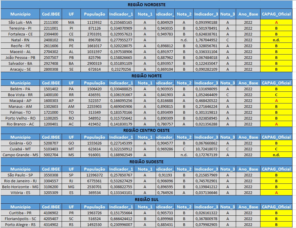Click the REGIÃO NORTE section header

[147, 76]
